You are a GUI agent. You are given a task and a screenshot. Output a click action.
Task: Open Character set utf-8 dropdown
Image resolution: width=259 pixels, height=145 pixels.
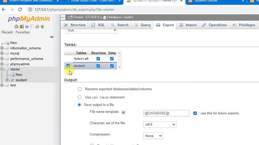[160, 124]
